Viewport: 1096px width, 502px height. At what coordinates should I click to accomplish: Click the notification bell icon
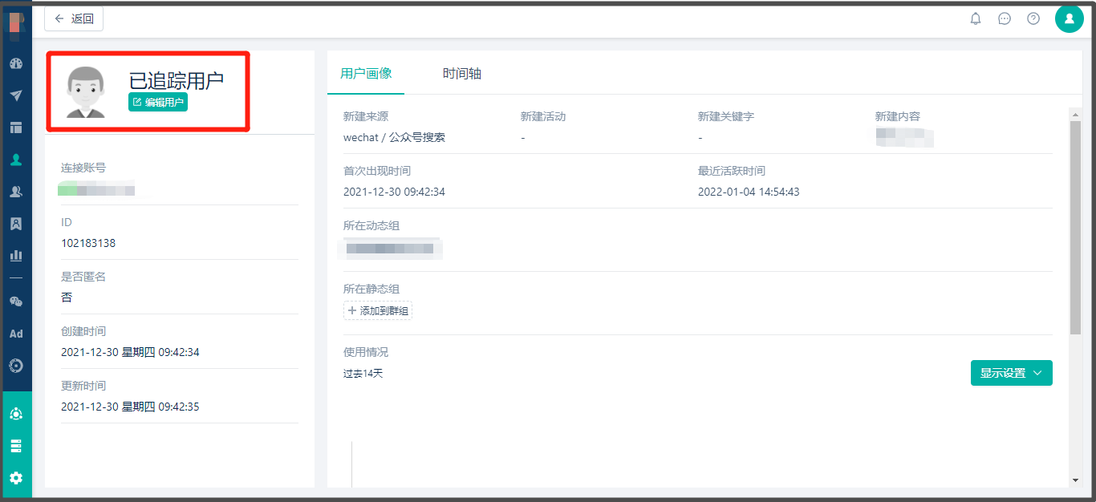click(976, 18)
